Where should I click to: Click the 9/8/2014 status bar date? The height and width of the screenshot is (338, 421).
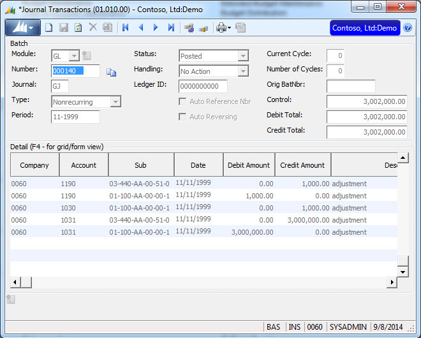(x=388, y=327)
